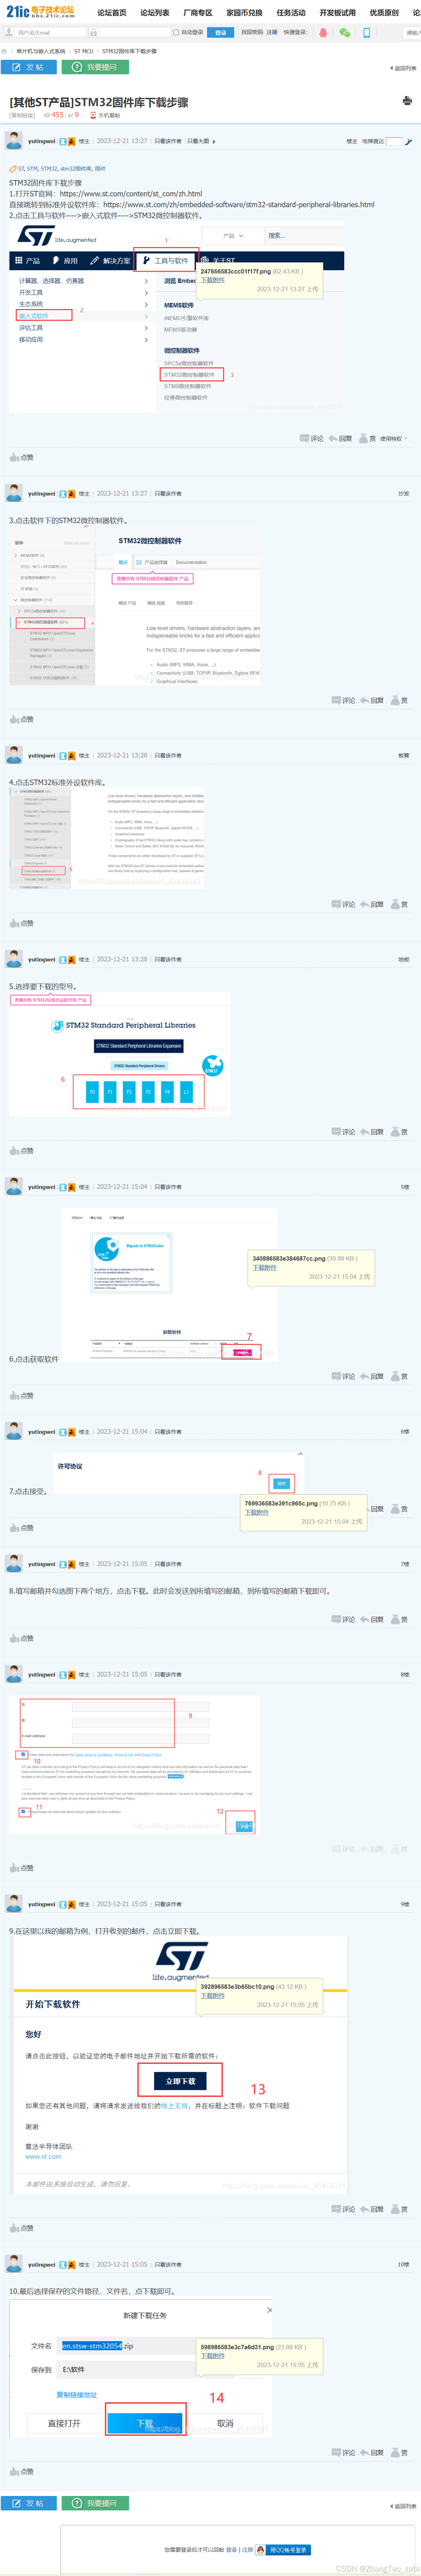Like the first post with 点赞

coord(22,457)
